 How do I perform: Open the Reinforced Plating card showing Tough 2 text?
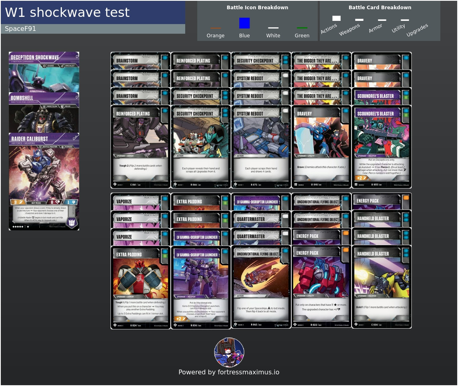pyautogui.click(x=141, y=147)
